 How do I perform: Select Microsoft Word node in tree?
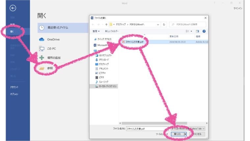pyautogui.click(x=102, y=45)
